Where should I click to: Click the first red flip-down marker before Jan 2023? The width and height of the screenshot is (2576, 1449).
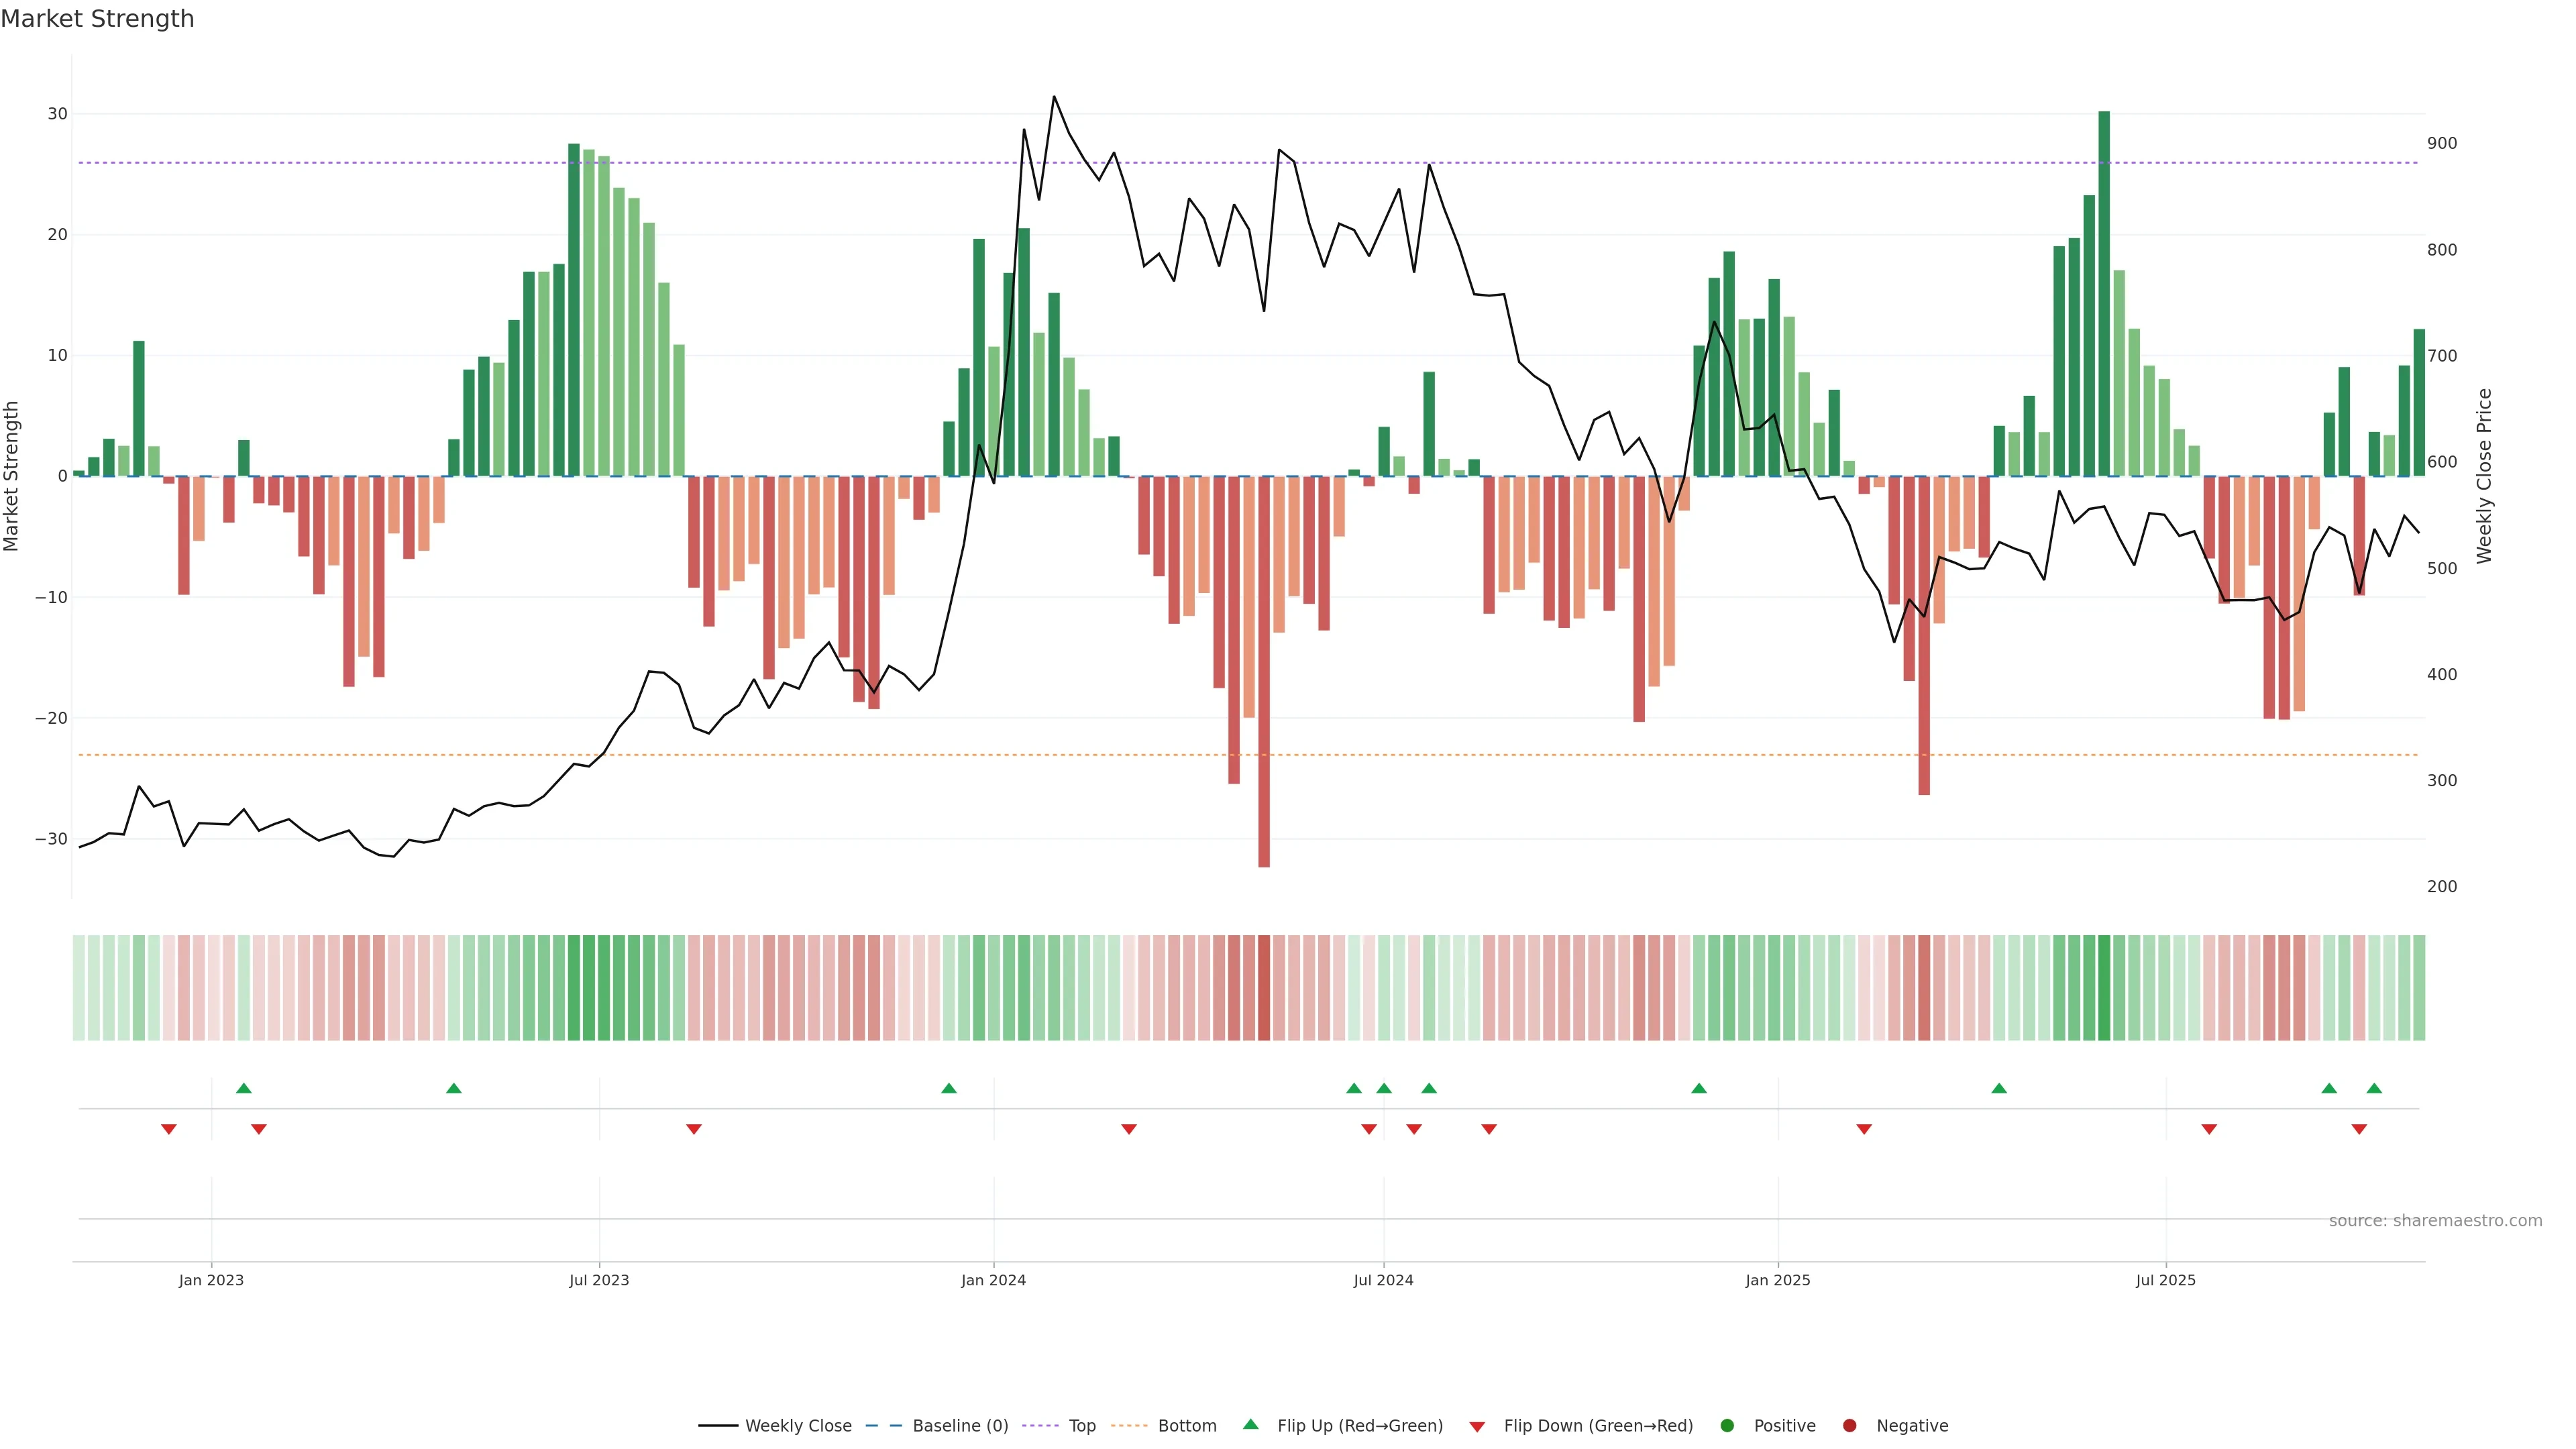point(169,1129)
